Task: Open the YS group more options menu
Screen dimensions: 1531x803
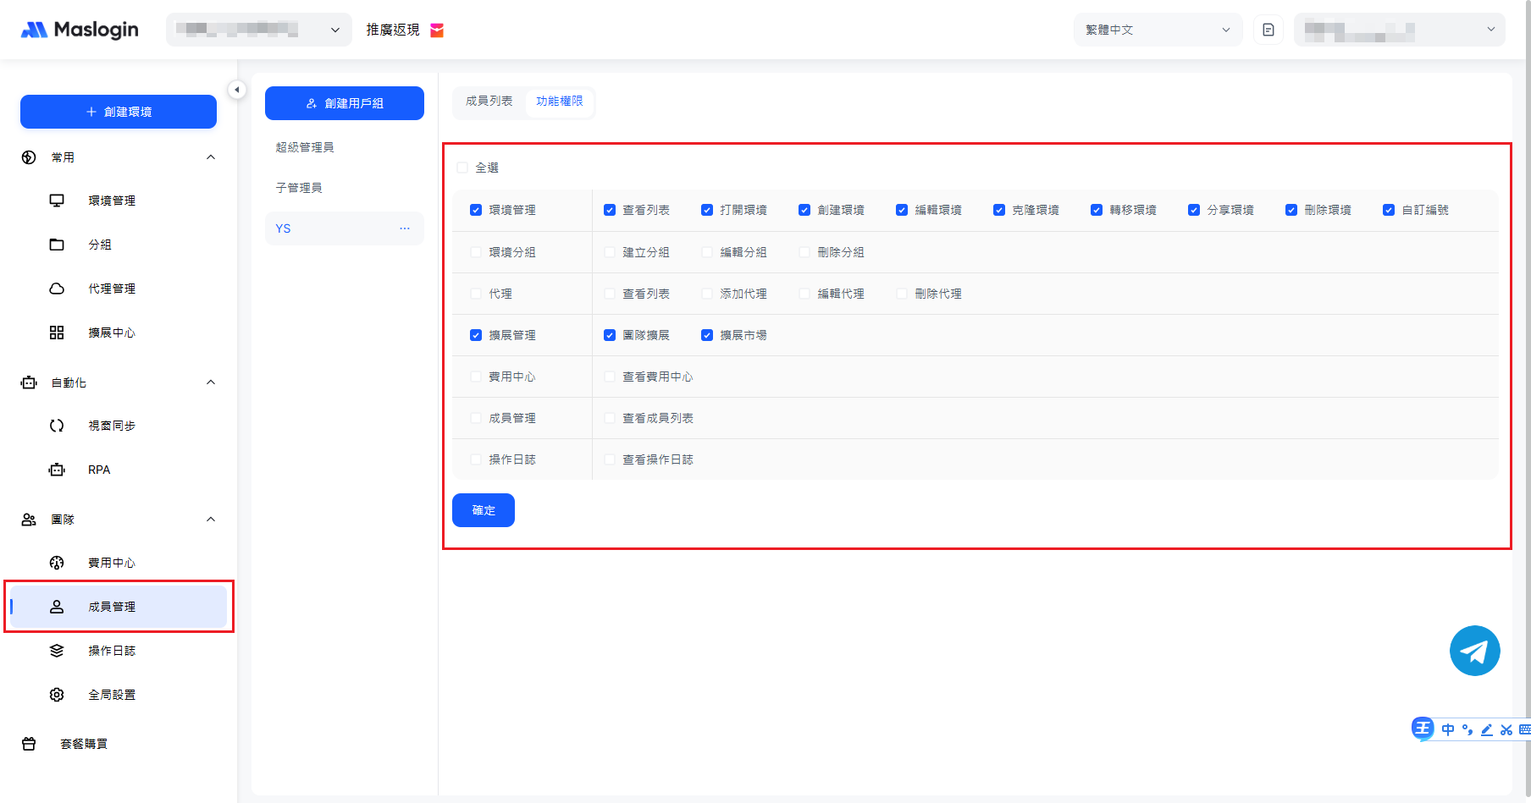Action: pos(405,228)
